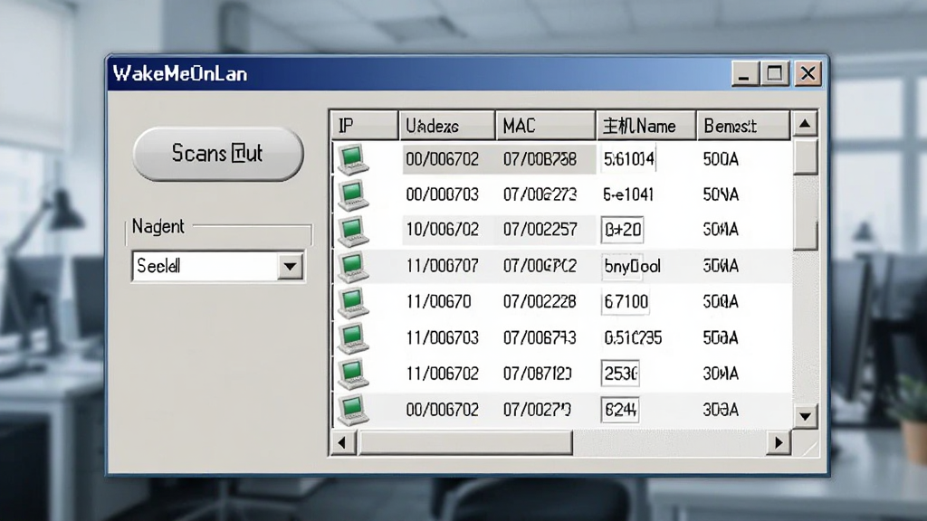Select computer icon in row 10/006702

353,232
